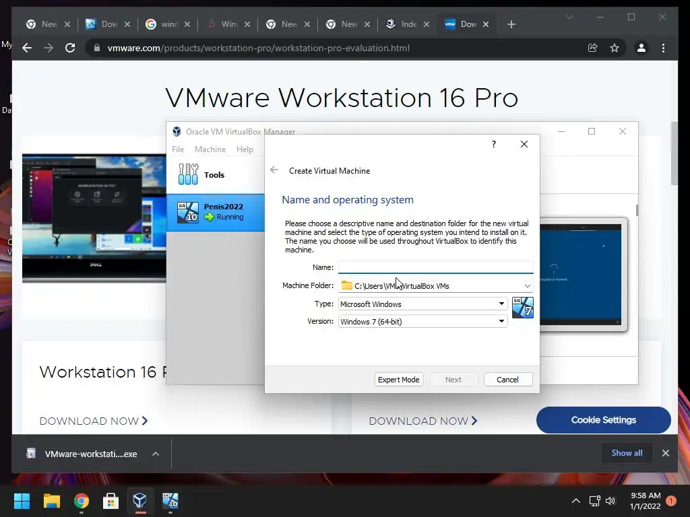Open a new Chrome tab with plus button

(x=511, y=24)
